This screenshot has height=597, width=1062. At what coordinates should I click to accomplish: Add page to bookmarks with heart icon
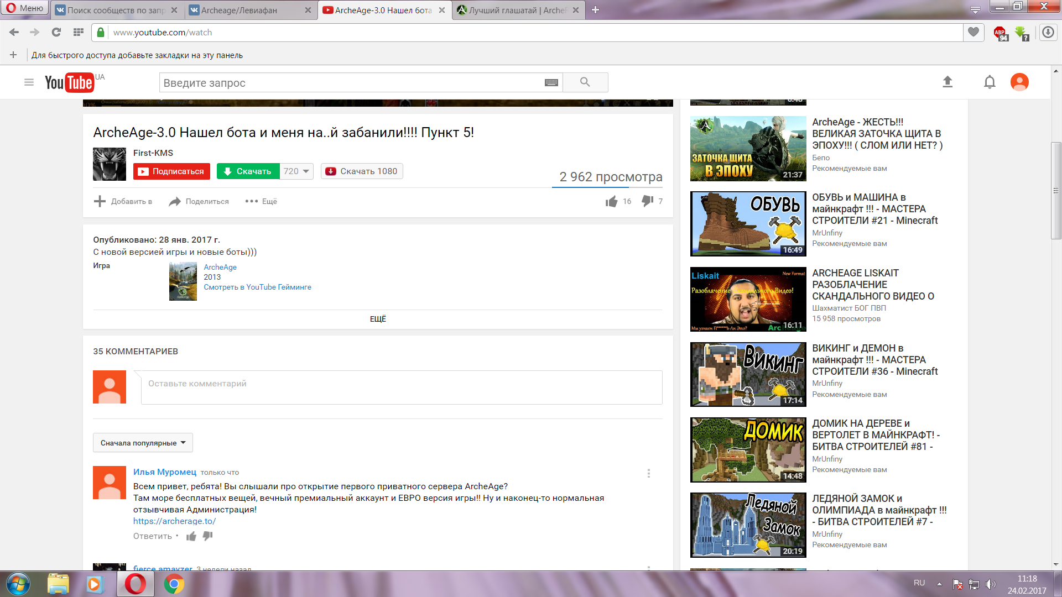tap(973, 32)
